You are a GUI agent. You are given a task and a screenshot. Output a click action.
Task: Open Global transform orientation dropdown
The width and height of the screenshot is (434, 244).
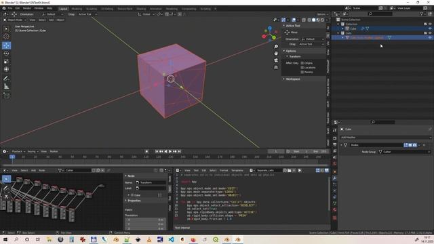[146, 14]
